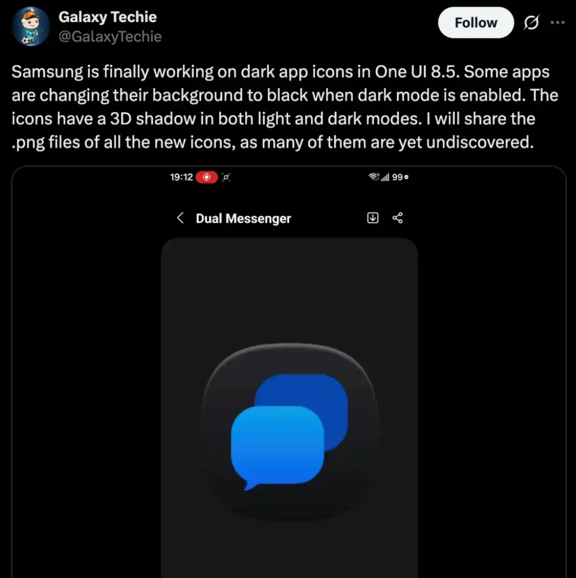
Task: Click the 19:12 clock in status bar
Action: (181, 177)
